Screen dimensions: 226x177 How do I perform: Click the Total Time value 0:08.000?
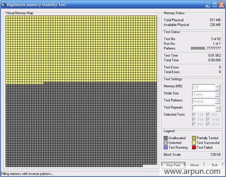point(214,60)
